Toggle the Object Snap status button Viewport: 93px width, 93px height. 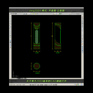[41, 85]
